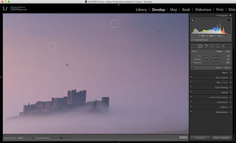Select the Spot Removal tool icon
Viewport: 236px width, 143px height.
click(200, 46)
